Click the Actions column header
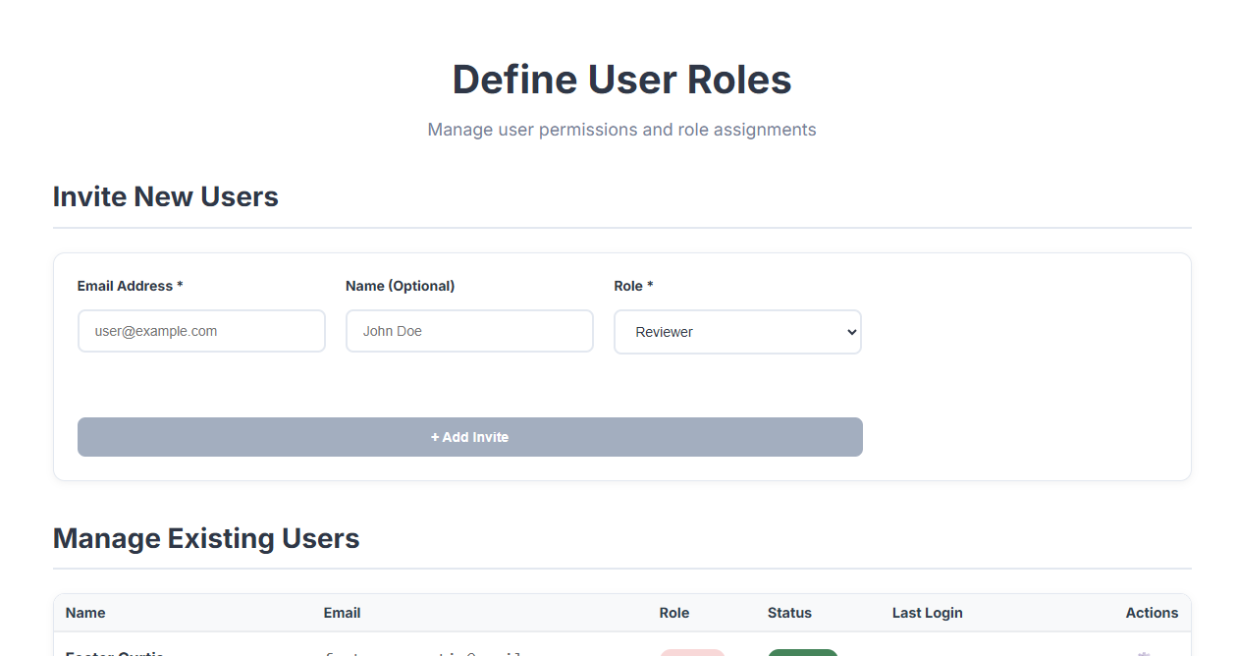Screen dimensions: 1237x656 (x=1152, y=613)
